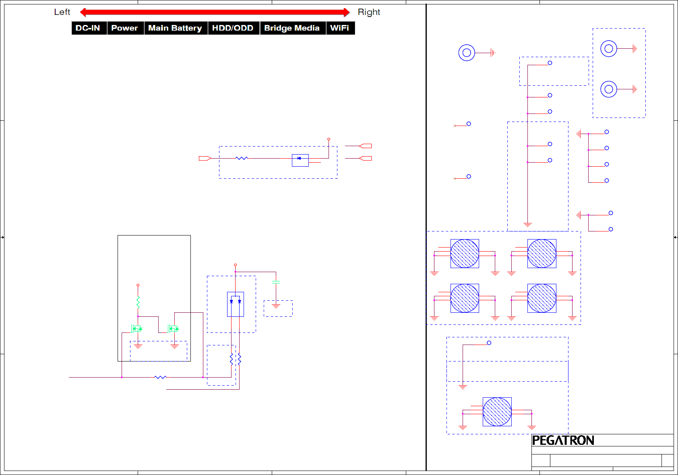Select the bottom-left hatched pad in the group
Image resolution: width=678 pixels, height=475 pixels.
[465, 298]
